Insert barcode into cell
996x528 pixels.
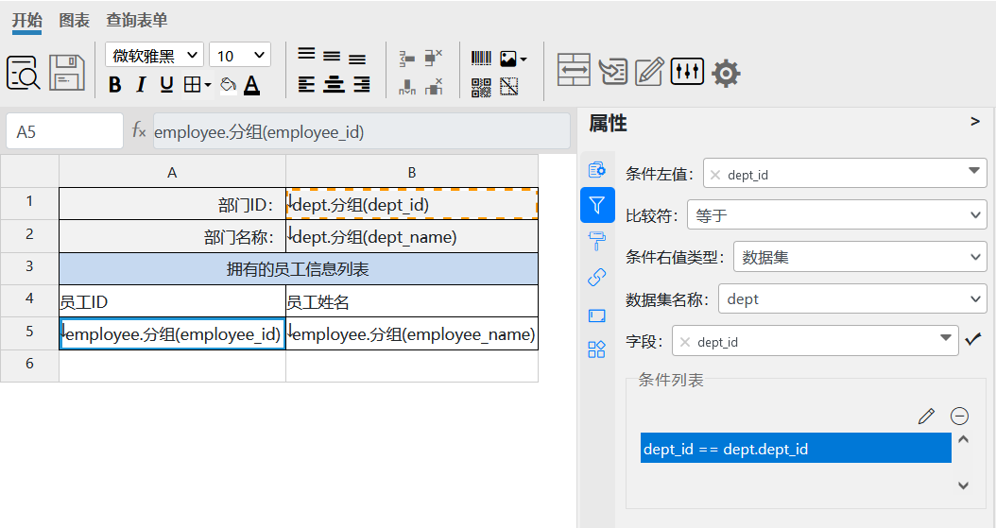(x=482, y=59)
